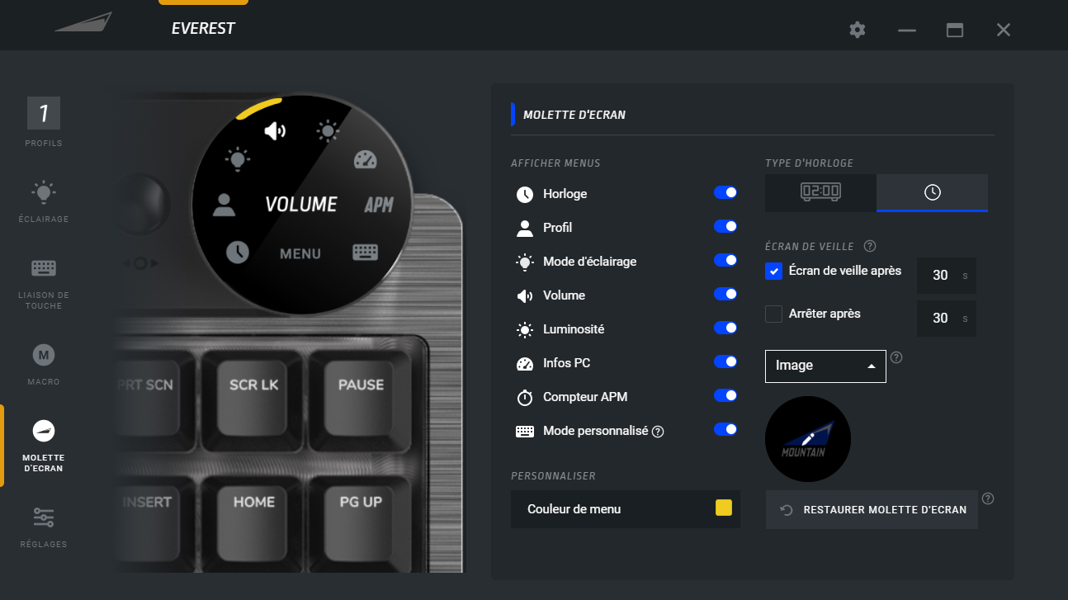Open the Éclairage lighting section
The width and height of the screenshot is (1068, 600).
(44, 201)
